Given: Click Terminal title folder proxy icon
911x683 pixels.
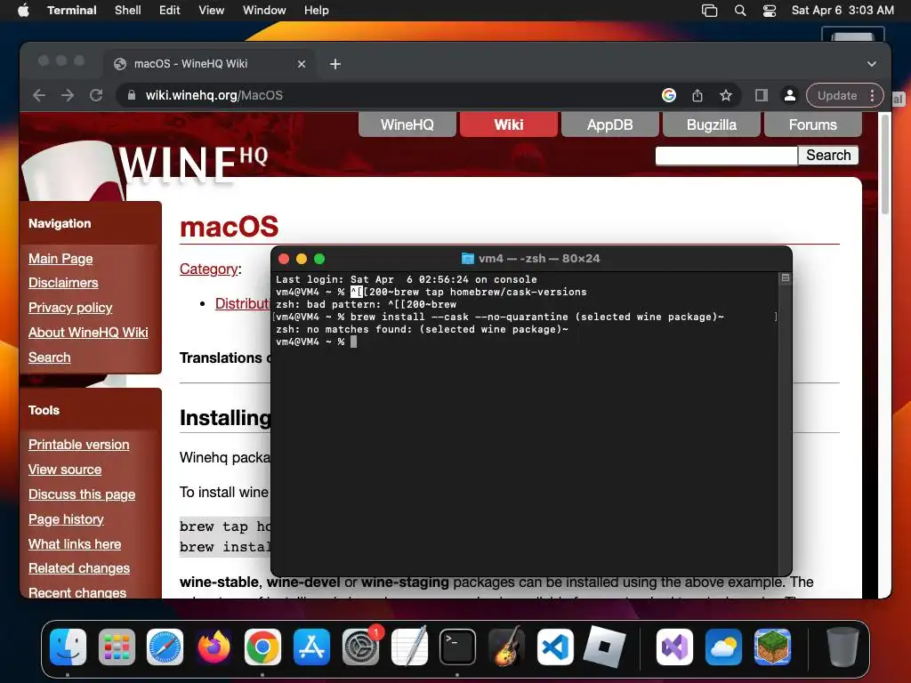Looking at the screenshot, I should (x=467, y=259).
